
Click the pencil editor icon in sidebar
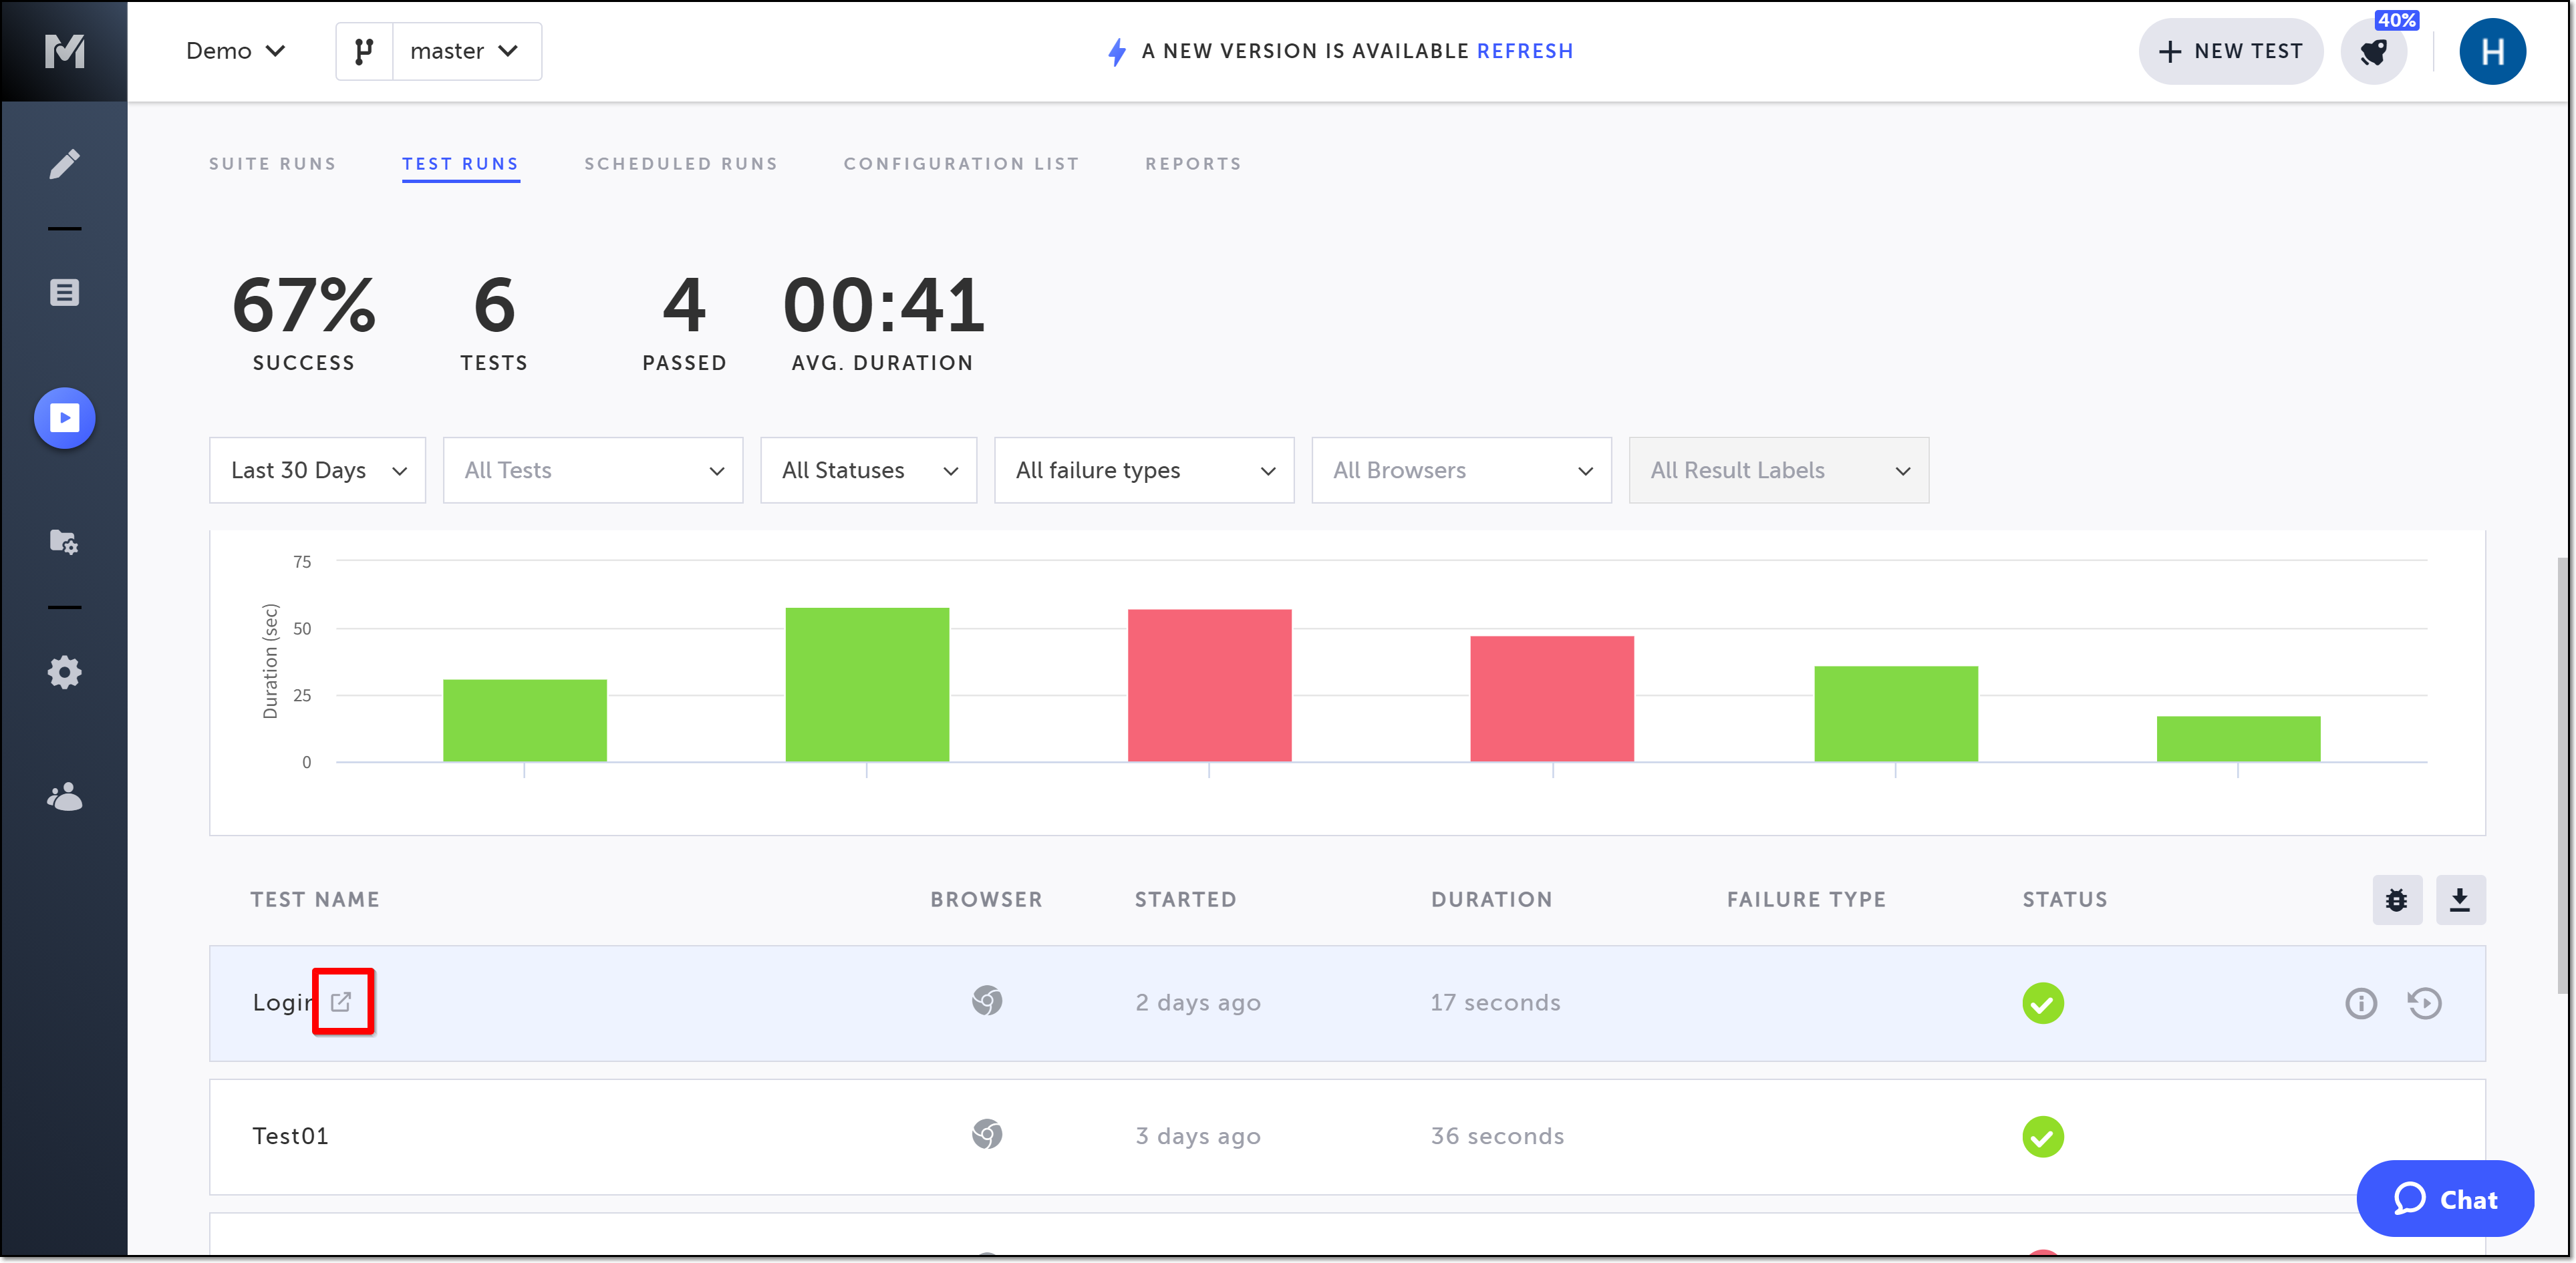click(64, 164)
